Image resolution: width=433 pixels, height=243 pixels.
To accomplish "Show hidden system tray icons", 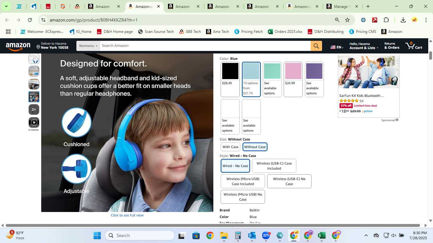I will point(366,235).
